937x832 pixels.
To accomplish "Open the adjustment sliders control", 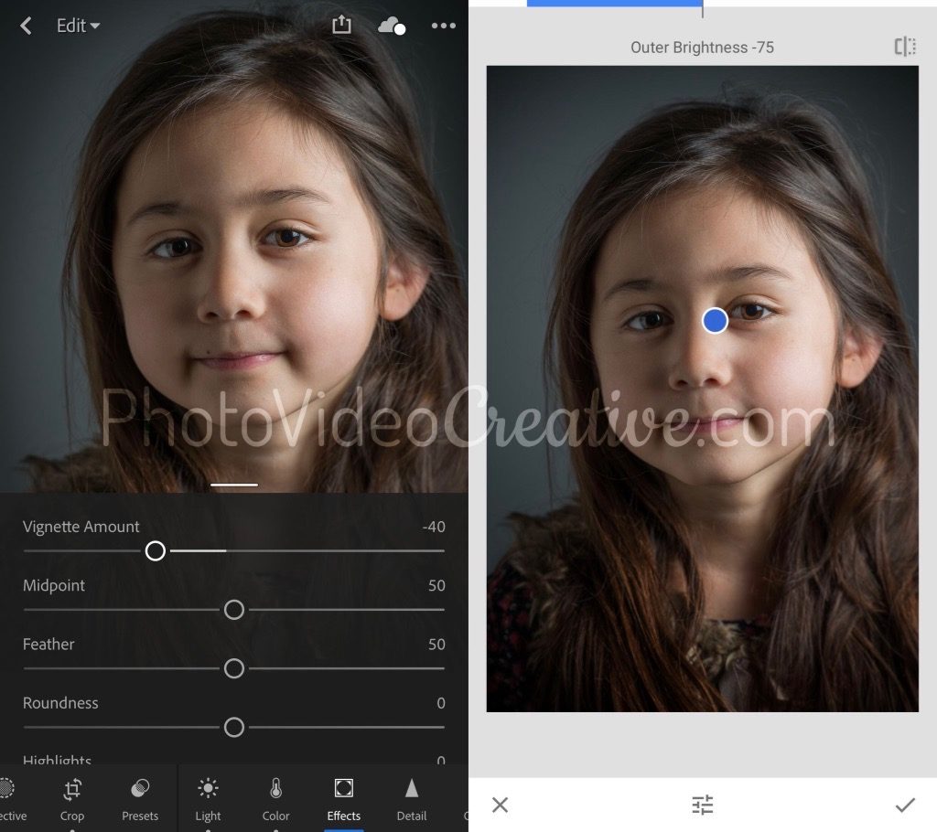I will [x=702, y=805].
